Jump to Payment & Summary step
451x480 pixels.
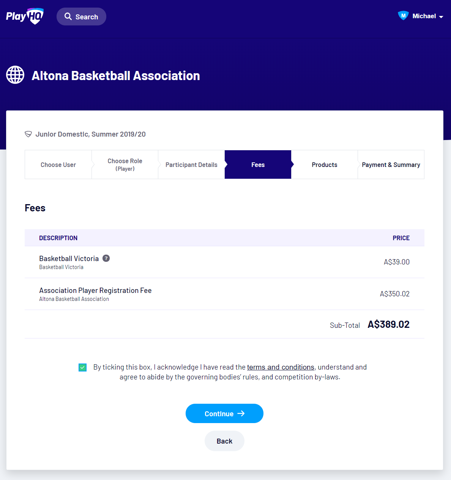(x=391, y=165)
